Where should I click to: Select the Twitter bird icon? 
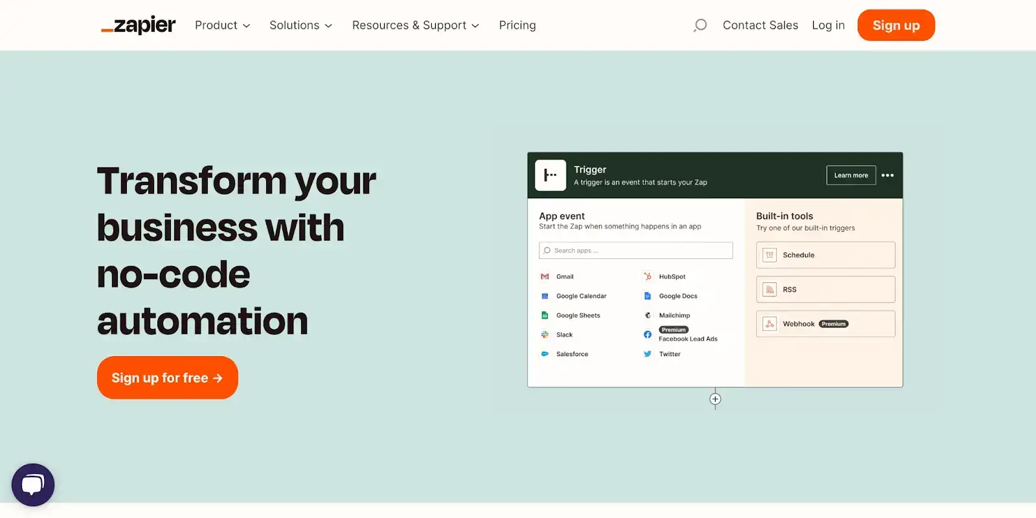tap(647, 354)
